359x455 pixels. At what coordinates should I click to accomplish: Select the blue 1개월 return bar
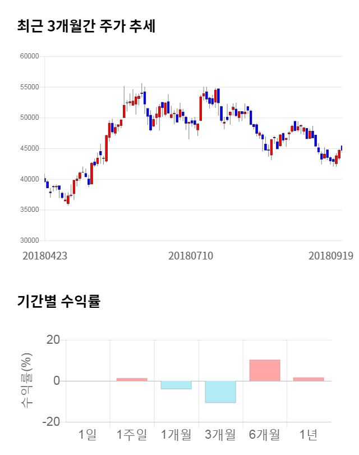pos(176,385)
